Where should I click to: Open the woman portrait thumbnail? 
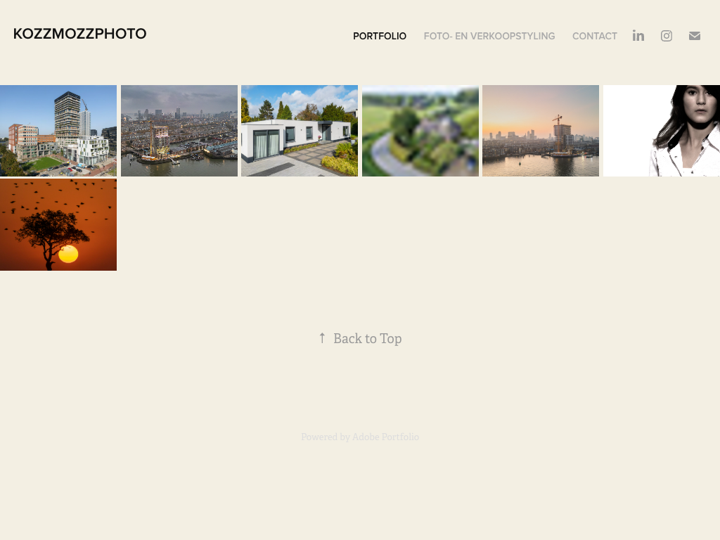pos(661,130)
